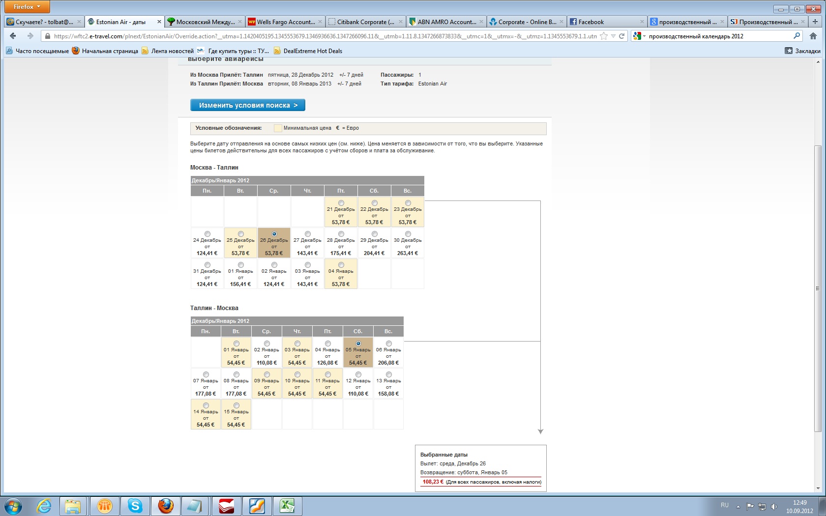
Task: Switch to Corporate - Online B... tab
Action: tap(527, 22)
